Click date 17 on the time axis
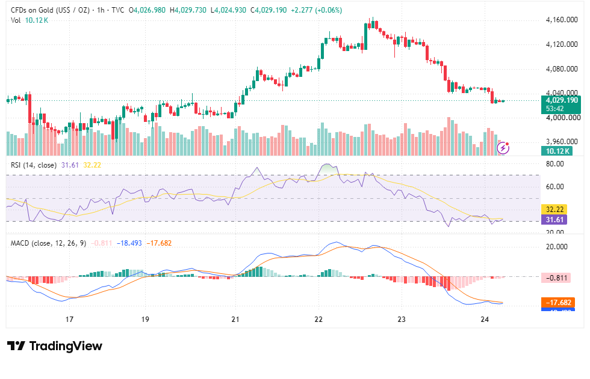590x379 pixels. (69, 320)
